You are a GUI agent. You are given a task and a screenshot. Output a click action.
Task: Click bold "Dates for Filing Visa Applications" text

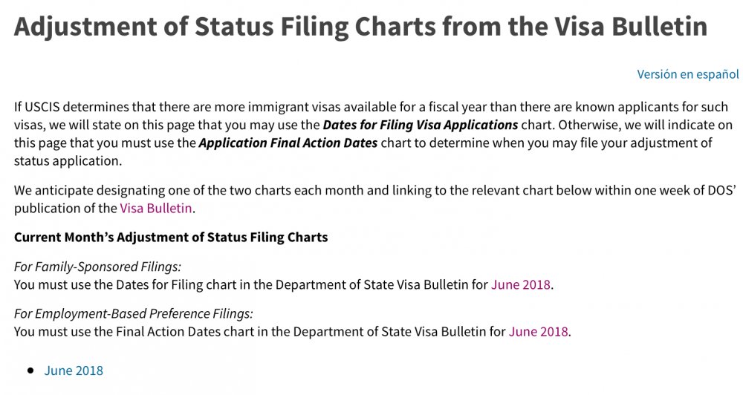[x=420, y=124]
